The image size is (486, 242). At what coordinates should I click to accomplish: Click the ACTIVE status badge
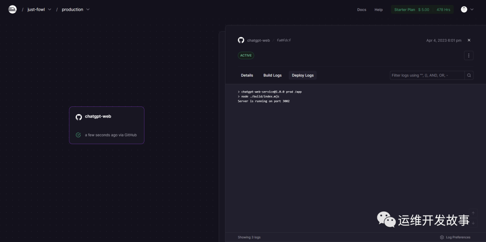click(246, 56)
